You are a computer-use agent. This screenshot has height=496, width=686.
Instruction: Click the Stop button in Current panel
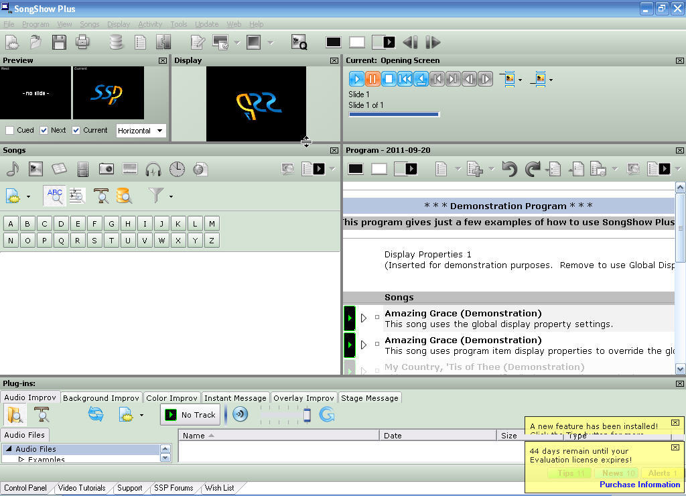click(x=389, y=79)
